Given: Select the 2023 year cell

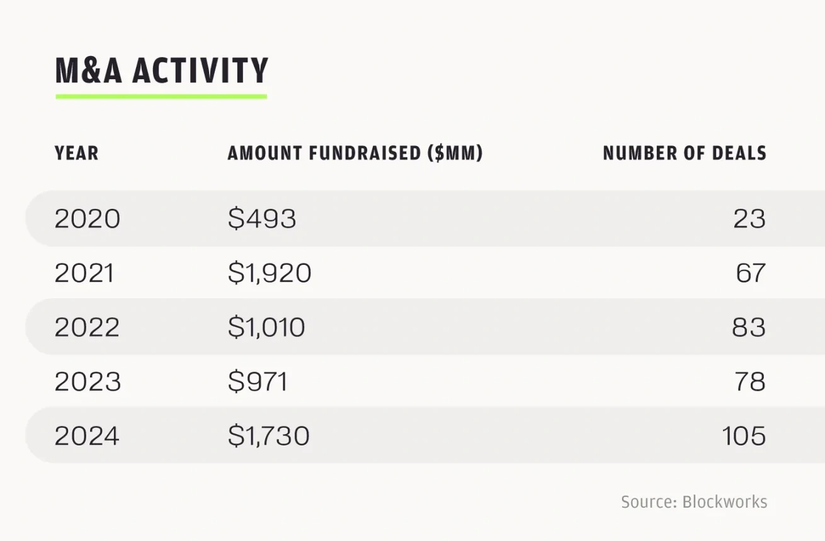Looking at the screenshot, I should (88, 382).
